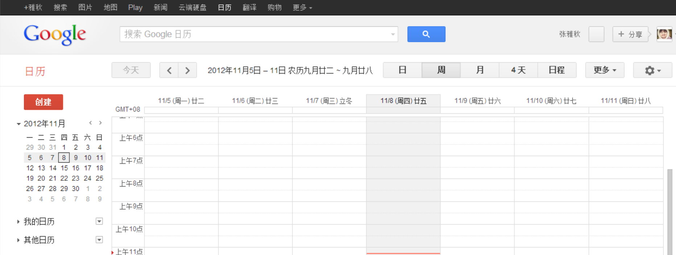Open 搜索 in top navigation bar
Screen dimensions: 676x255
tap(60, 8)
